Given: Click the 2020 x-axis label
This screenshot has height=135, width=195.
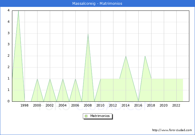Looking at the screenshot, I should pos(164,105).
